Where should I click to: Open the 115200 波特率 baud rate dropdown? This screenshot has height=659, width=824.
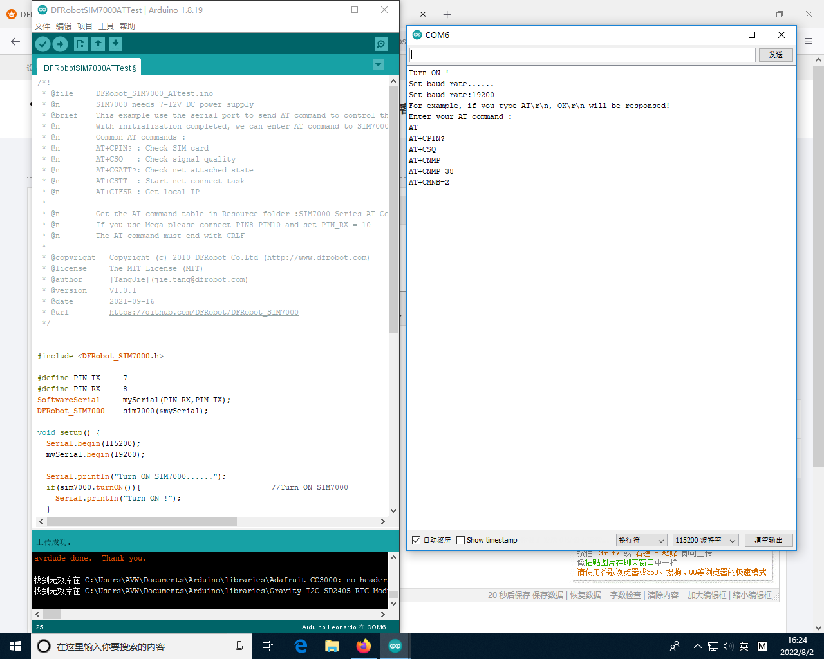pyautogui.click(x=706, y=540)
